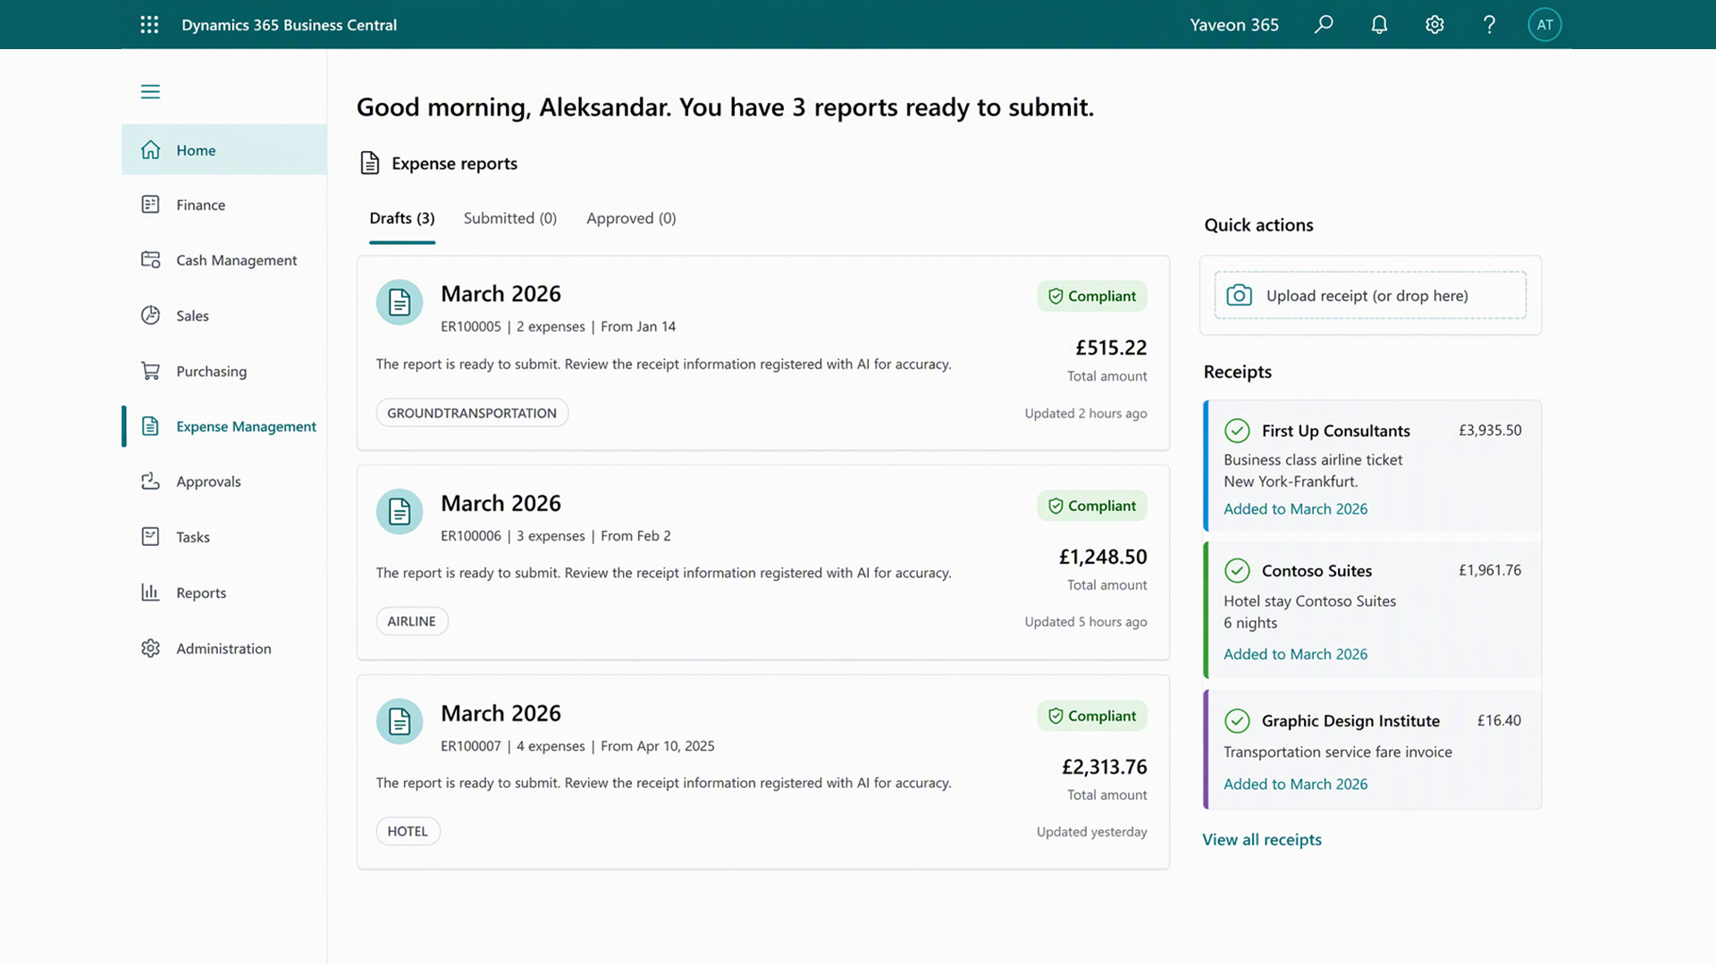The height and width of the screenshot is (965, 1716).
Task: Click check icon beside First Up Consultants
Action: (x=1237, y=431)
